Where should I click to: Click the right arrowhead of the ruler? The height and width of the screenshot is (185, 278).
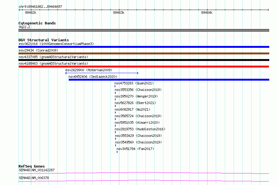coord(268,10)
